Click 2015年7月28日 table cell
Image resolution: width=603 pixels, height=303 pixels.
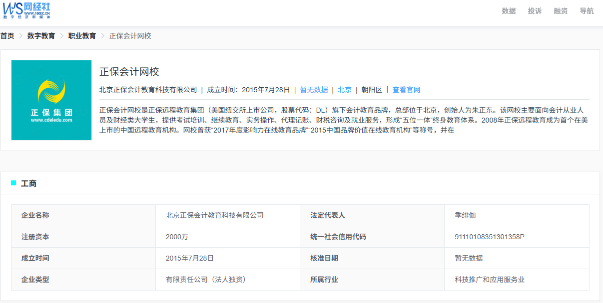228,258
